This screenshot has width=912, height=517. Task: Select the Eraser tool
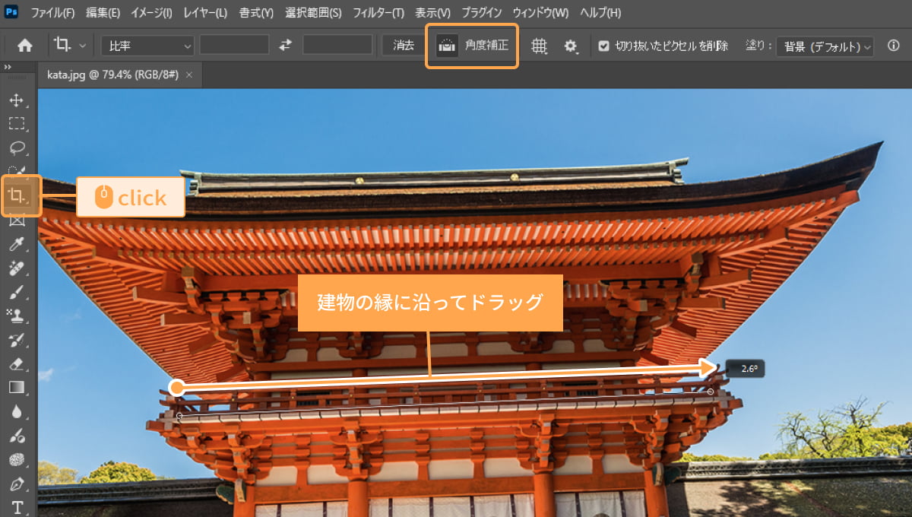(x=17, y=366)
